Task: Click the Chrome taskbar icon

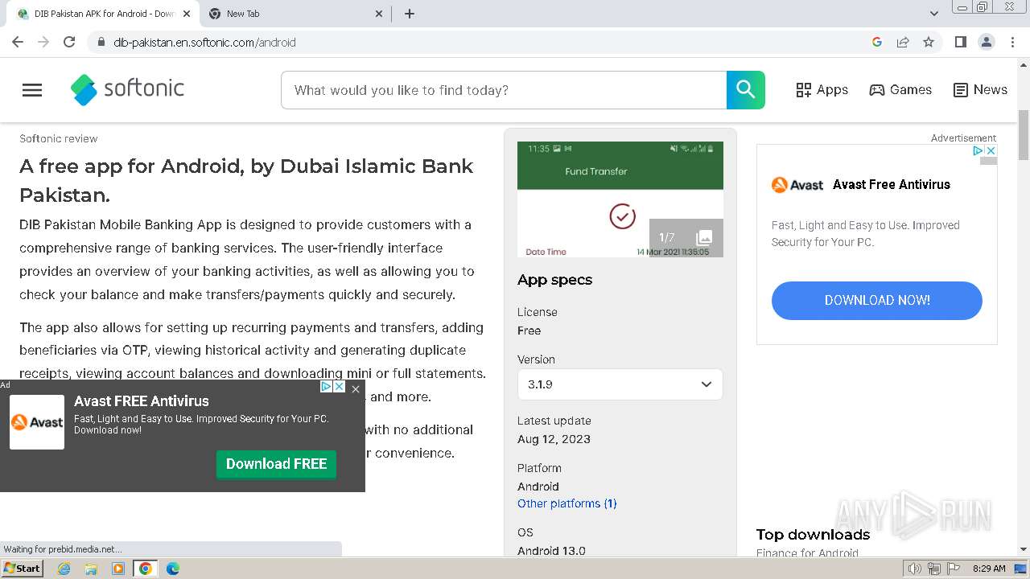Action: point(146,569)
